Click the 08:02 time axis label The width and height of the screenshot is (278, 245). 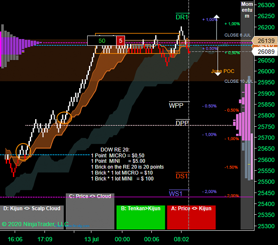181,239
